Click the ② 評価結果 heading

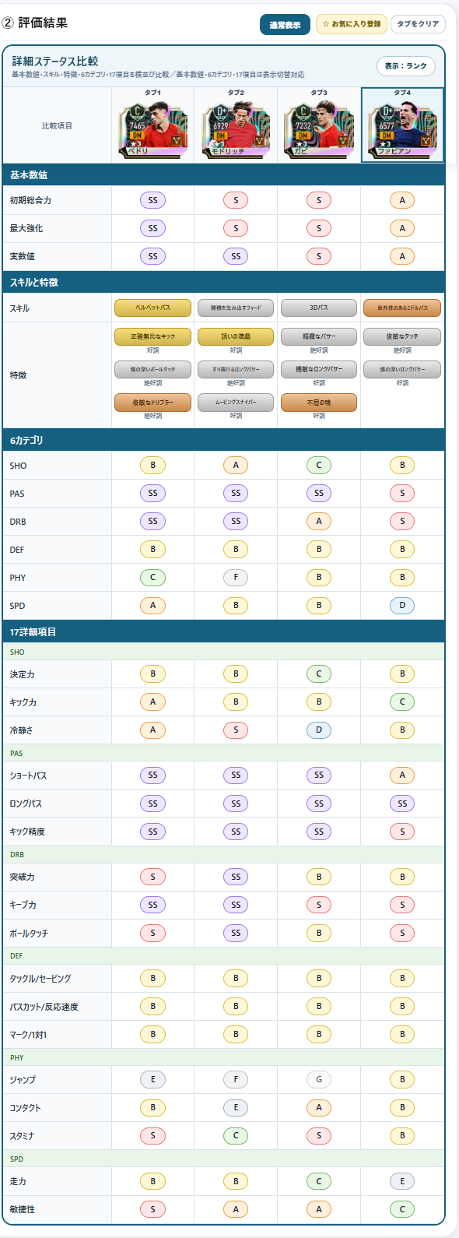click(36, 23)
